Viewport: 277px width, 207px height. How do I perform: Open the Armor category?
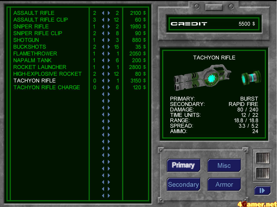click(x=224, y=184)
